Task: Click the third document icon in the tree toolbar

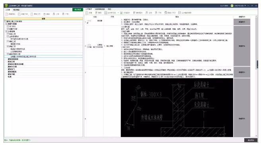Action: [x=32, y=14]
